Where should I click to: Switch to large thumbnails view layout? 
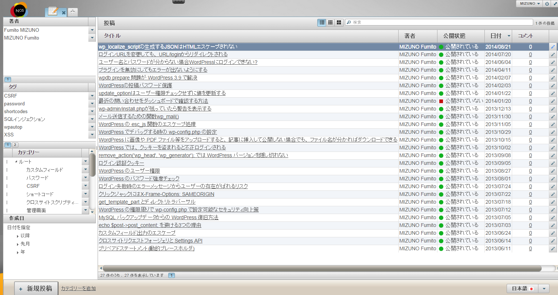(x=339, y=23)
